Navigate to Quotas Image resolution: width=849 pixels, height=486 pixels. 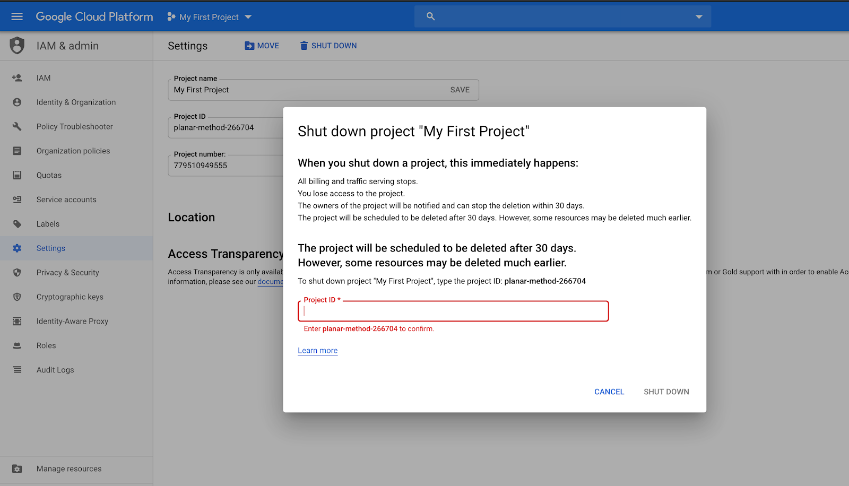[x=76, y=175]
